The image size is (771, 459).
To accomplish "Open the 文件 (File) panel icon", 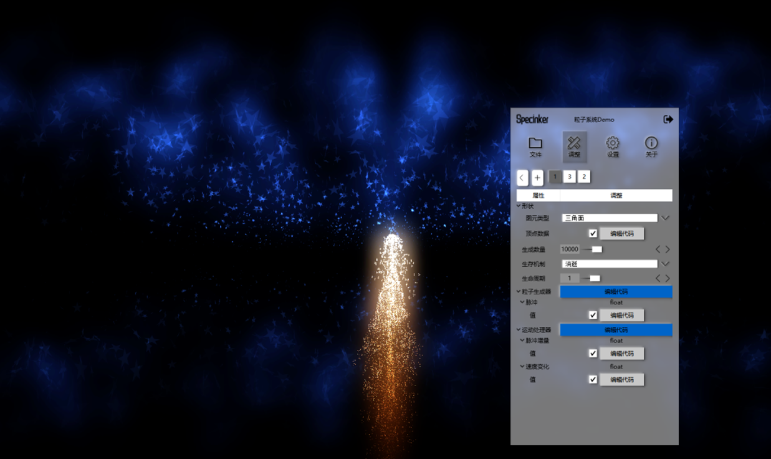I will 536,145.
